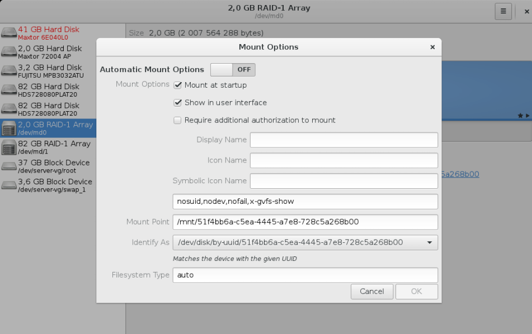Select the 37 GB Block Device root icon
The image size is (532, 334).
(9, 166)
